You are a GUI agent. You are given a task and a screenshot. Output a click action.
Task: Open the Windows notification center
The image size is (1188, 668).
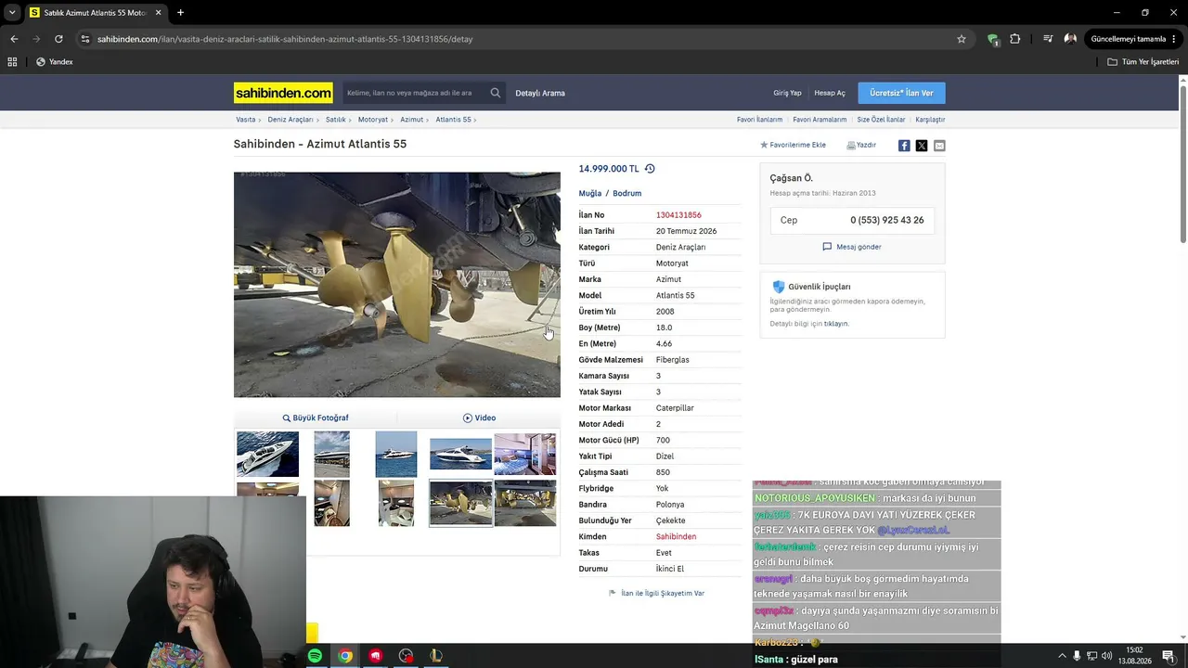pyautogui.click(x=1169, y=656)
